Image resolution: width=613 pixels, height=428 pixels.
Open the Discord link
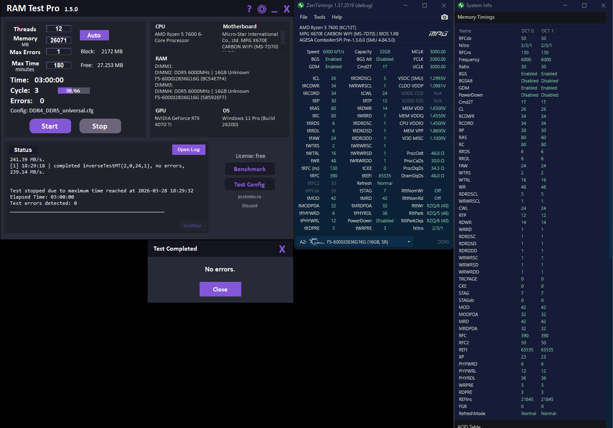[x=250, y=206]
